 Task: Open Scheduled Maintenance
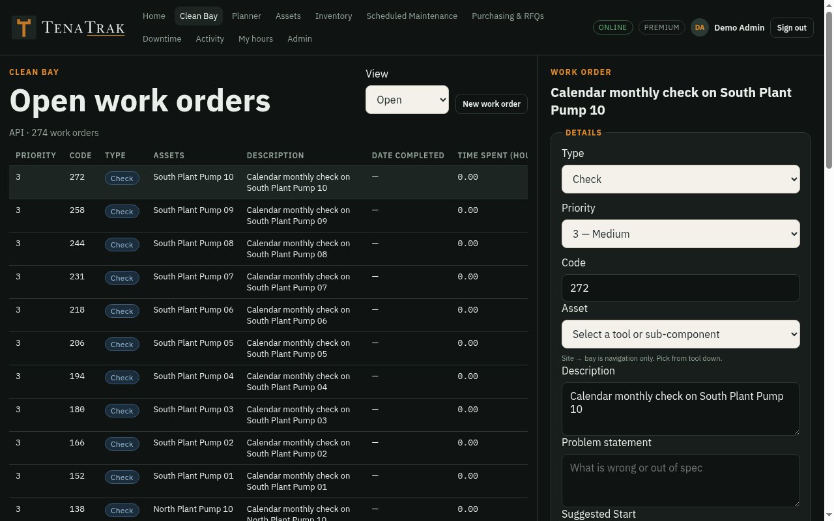[412, 16]
